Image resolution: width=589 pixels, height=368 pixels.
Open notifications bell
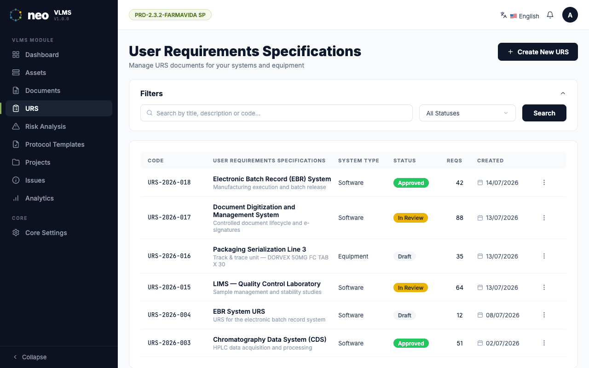click(550, 15)
